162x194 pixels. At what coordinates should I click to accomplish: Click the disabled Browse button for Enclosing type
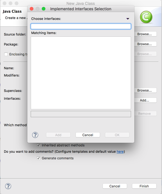tap(145, 54)
